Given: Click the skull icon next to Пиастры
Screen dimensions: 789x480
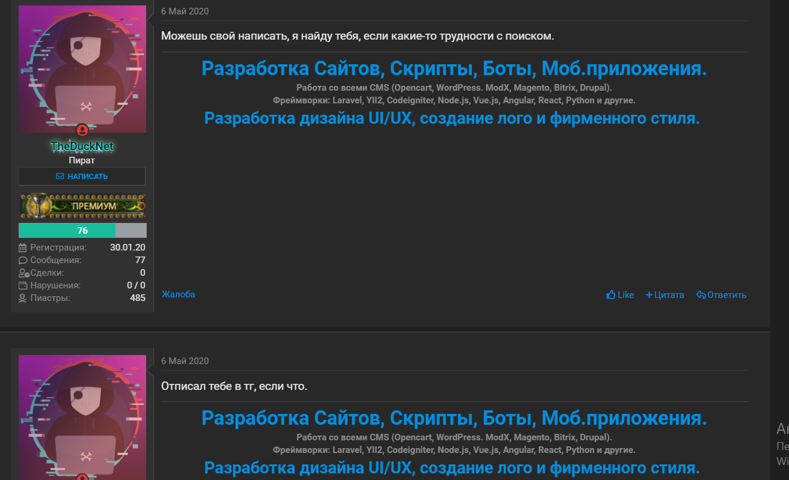Looking at the screenshot, I should point(23,298).
